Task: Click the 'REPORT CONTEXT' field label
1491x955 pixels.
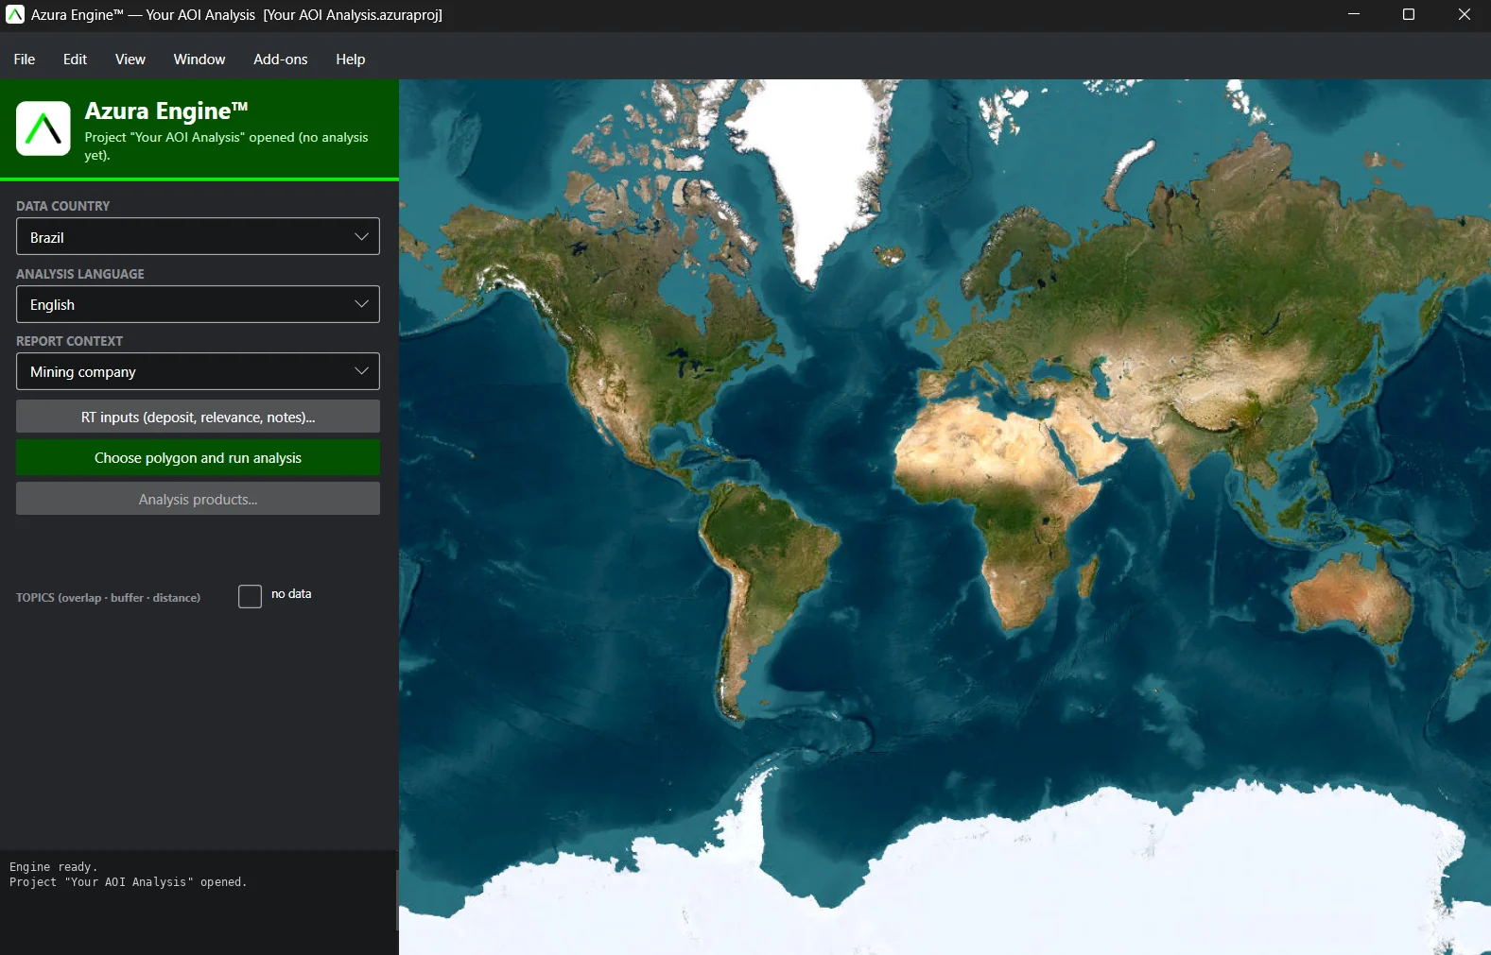Action: point(69,341)
